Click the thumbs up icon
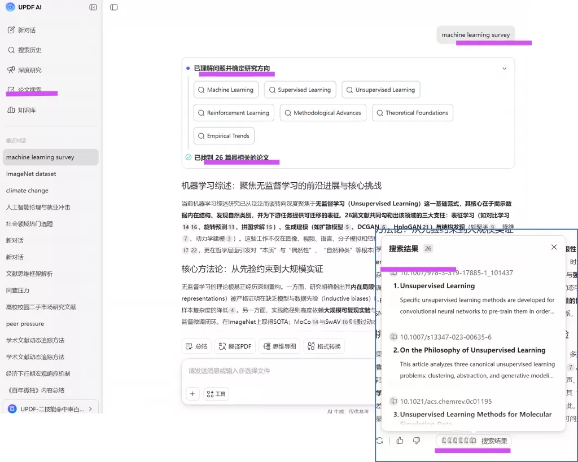 click(400, 441)
